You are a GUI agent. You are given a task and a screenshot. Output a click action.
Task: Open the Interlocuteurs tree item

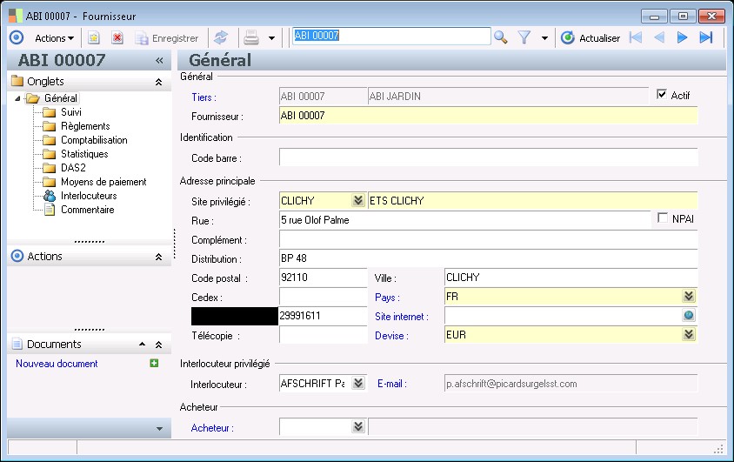pos(88,196)
